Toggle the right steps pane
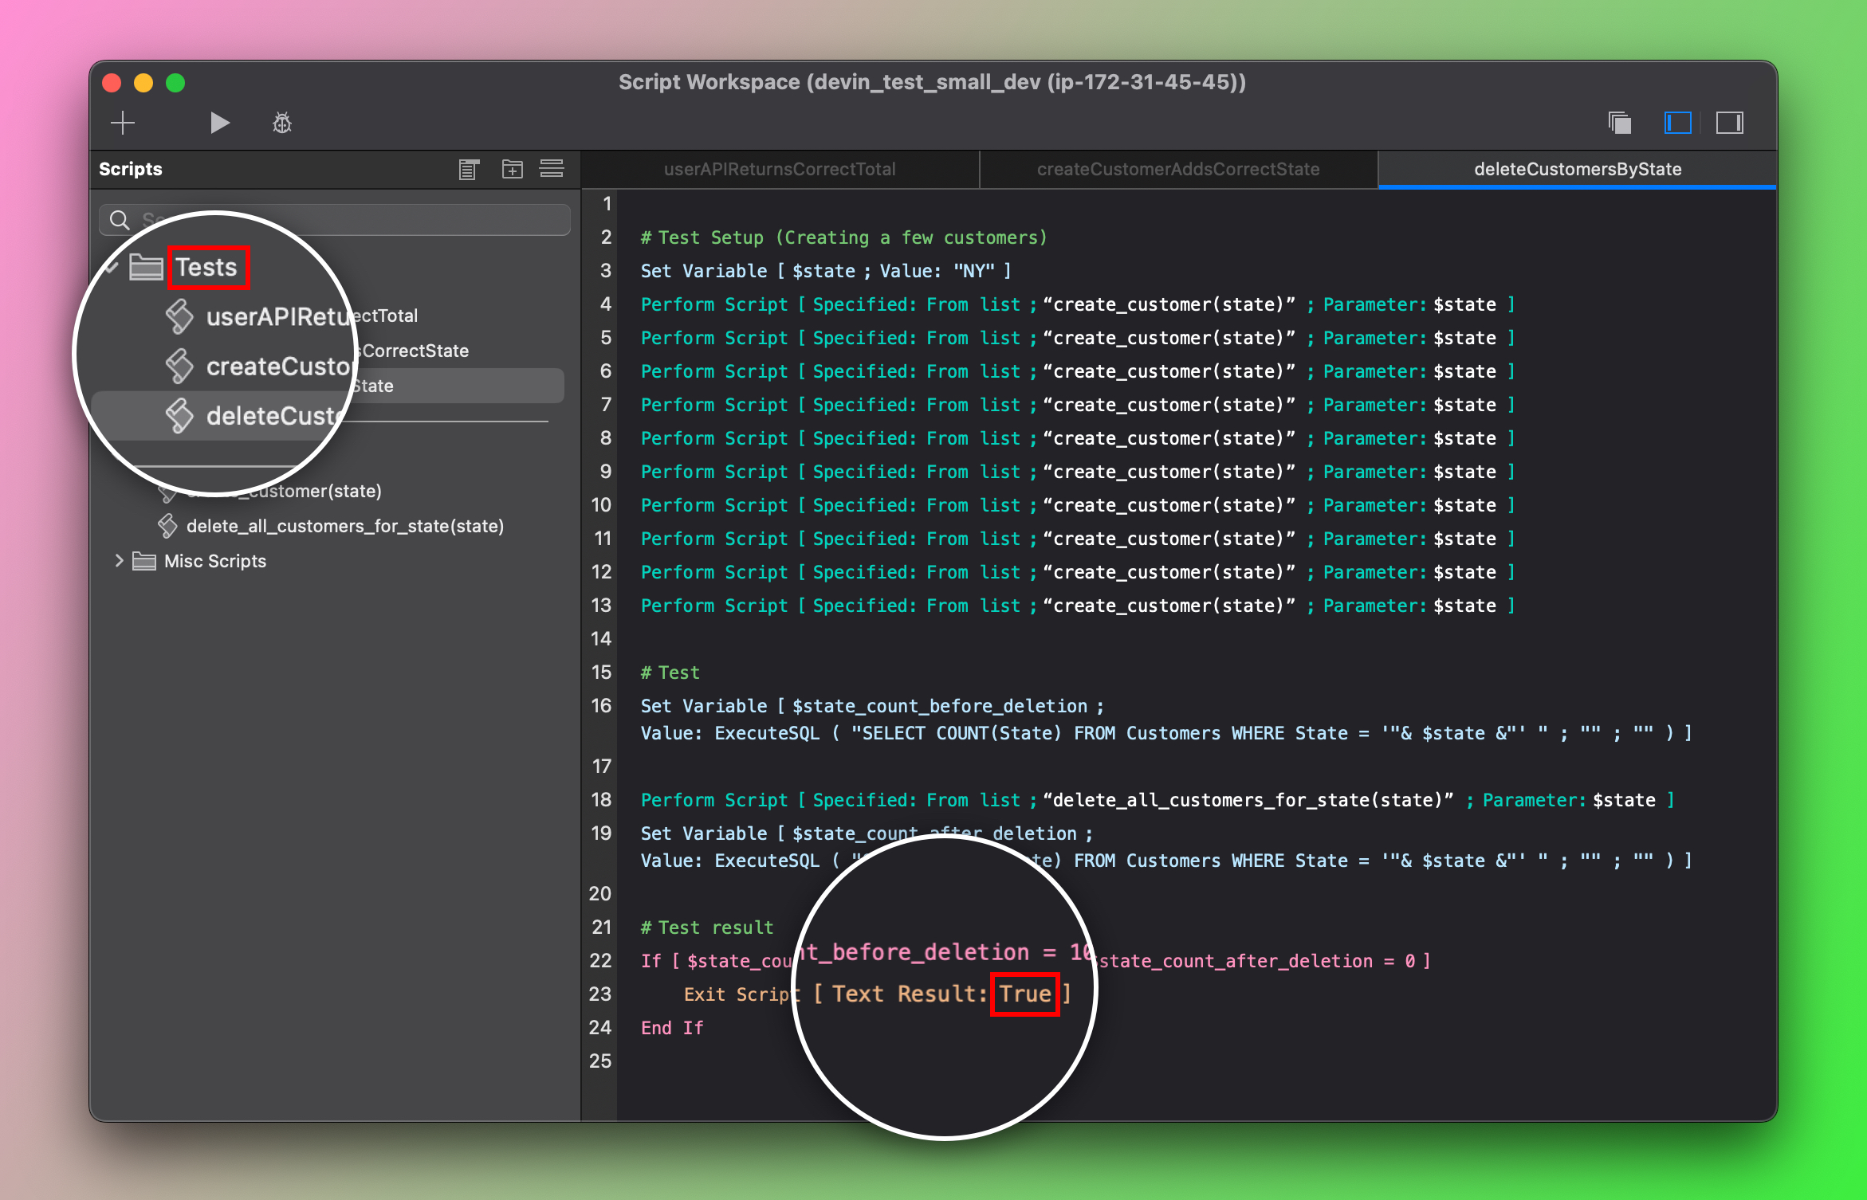The image size is (1867, 1200). (x=1729, y=123)
